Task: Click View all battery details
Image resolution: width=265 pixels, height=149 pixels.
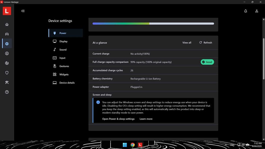Action: (x=187, y=43)
